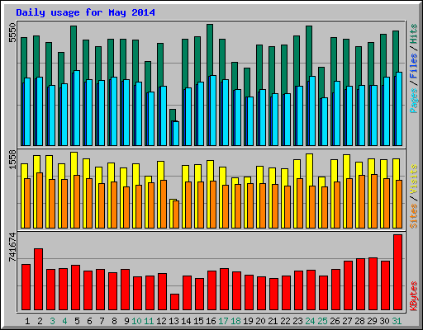Click the cyan Pages bar for day 5
Viewport: 423px width, 330px height.
pyautogui.click(x=77, y=108)
